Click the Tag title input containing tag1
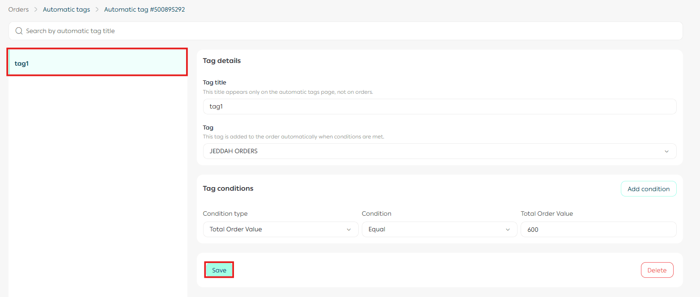Viewport: 700px width, 297px height. coord(439,107)
